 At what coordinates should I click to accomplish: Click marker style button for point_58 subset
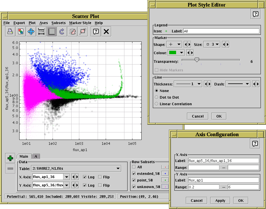click(165, 180)
